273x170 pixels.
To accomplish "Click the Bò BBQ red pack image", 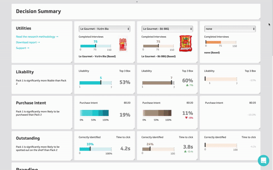I will tap(186, 44).
